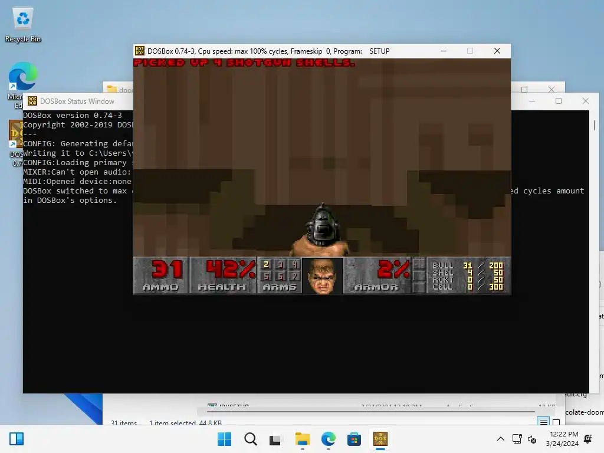The width and height of the screenshot is (604, 453).
Task: Switch File Explorer to details view
Action: pos(543,422)
